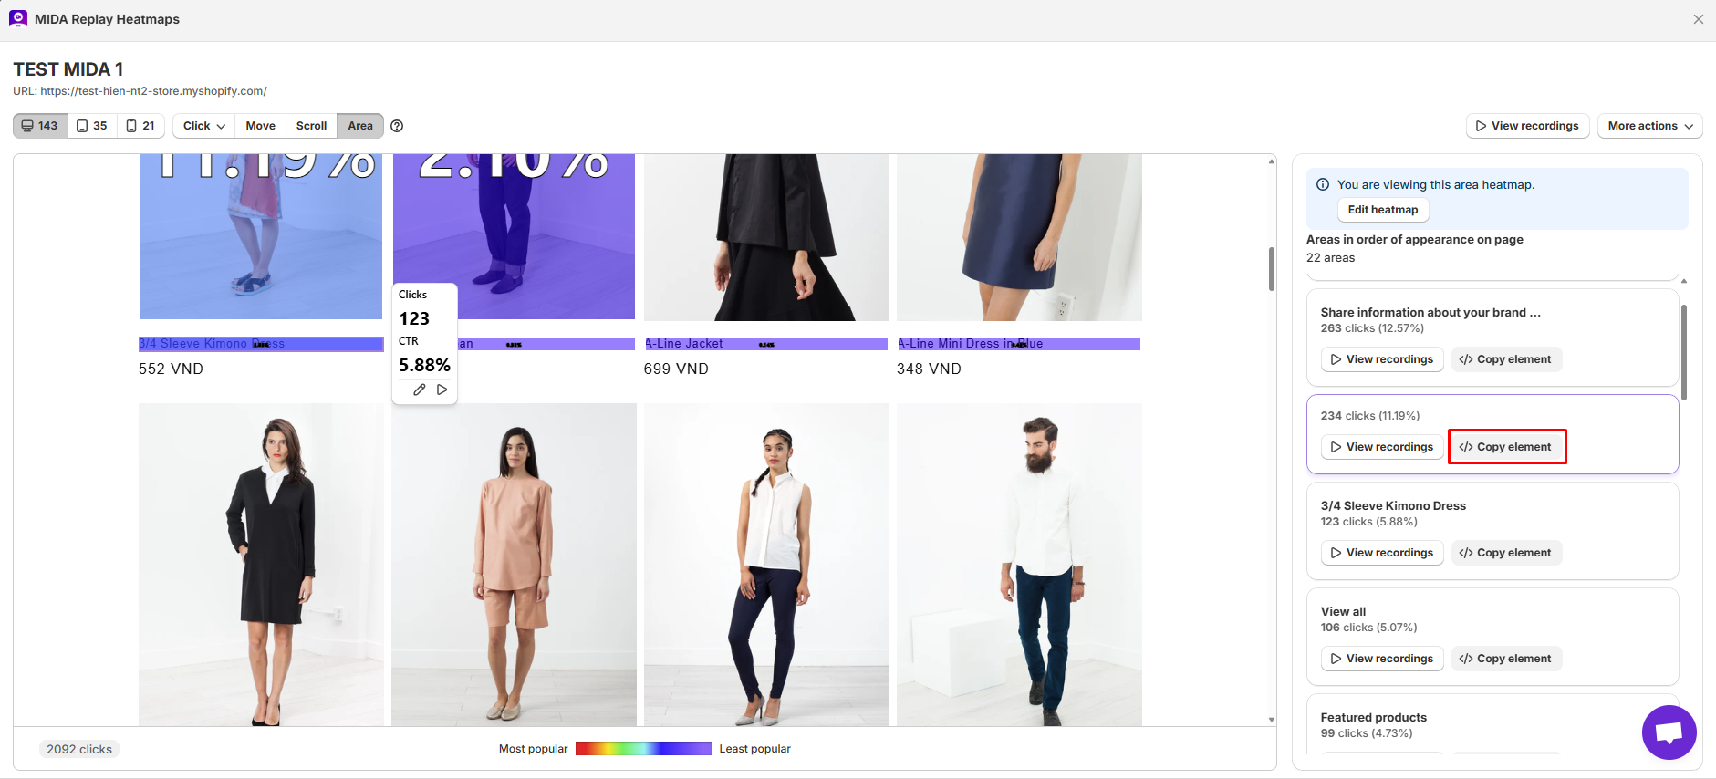Switch to the Scroll heatmap tab

point(311,126)
